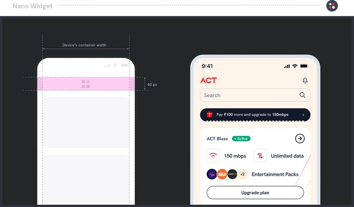Screen dimensions: 354x207
Task: Click the green Active status badge
Action: coord(241,138)
